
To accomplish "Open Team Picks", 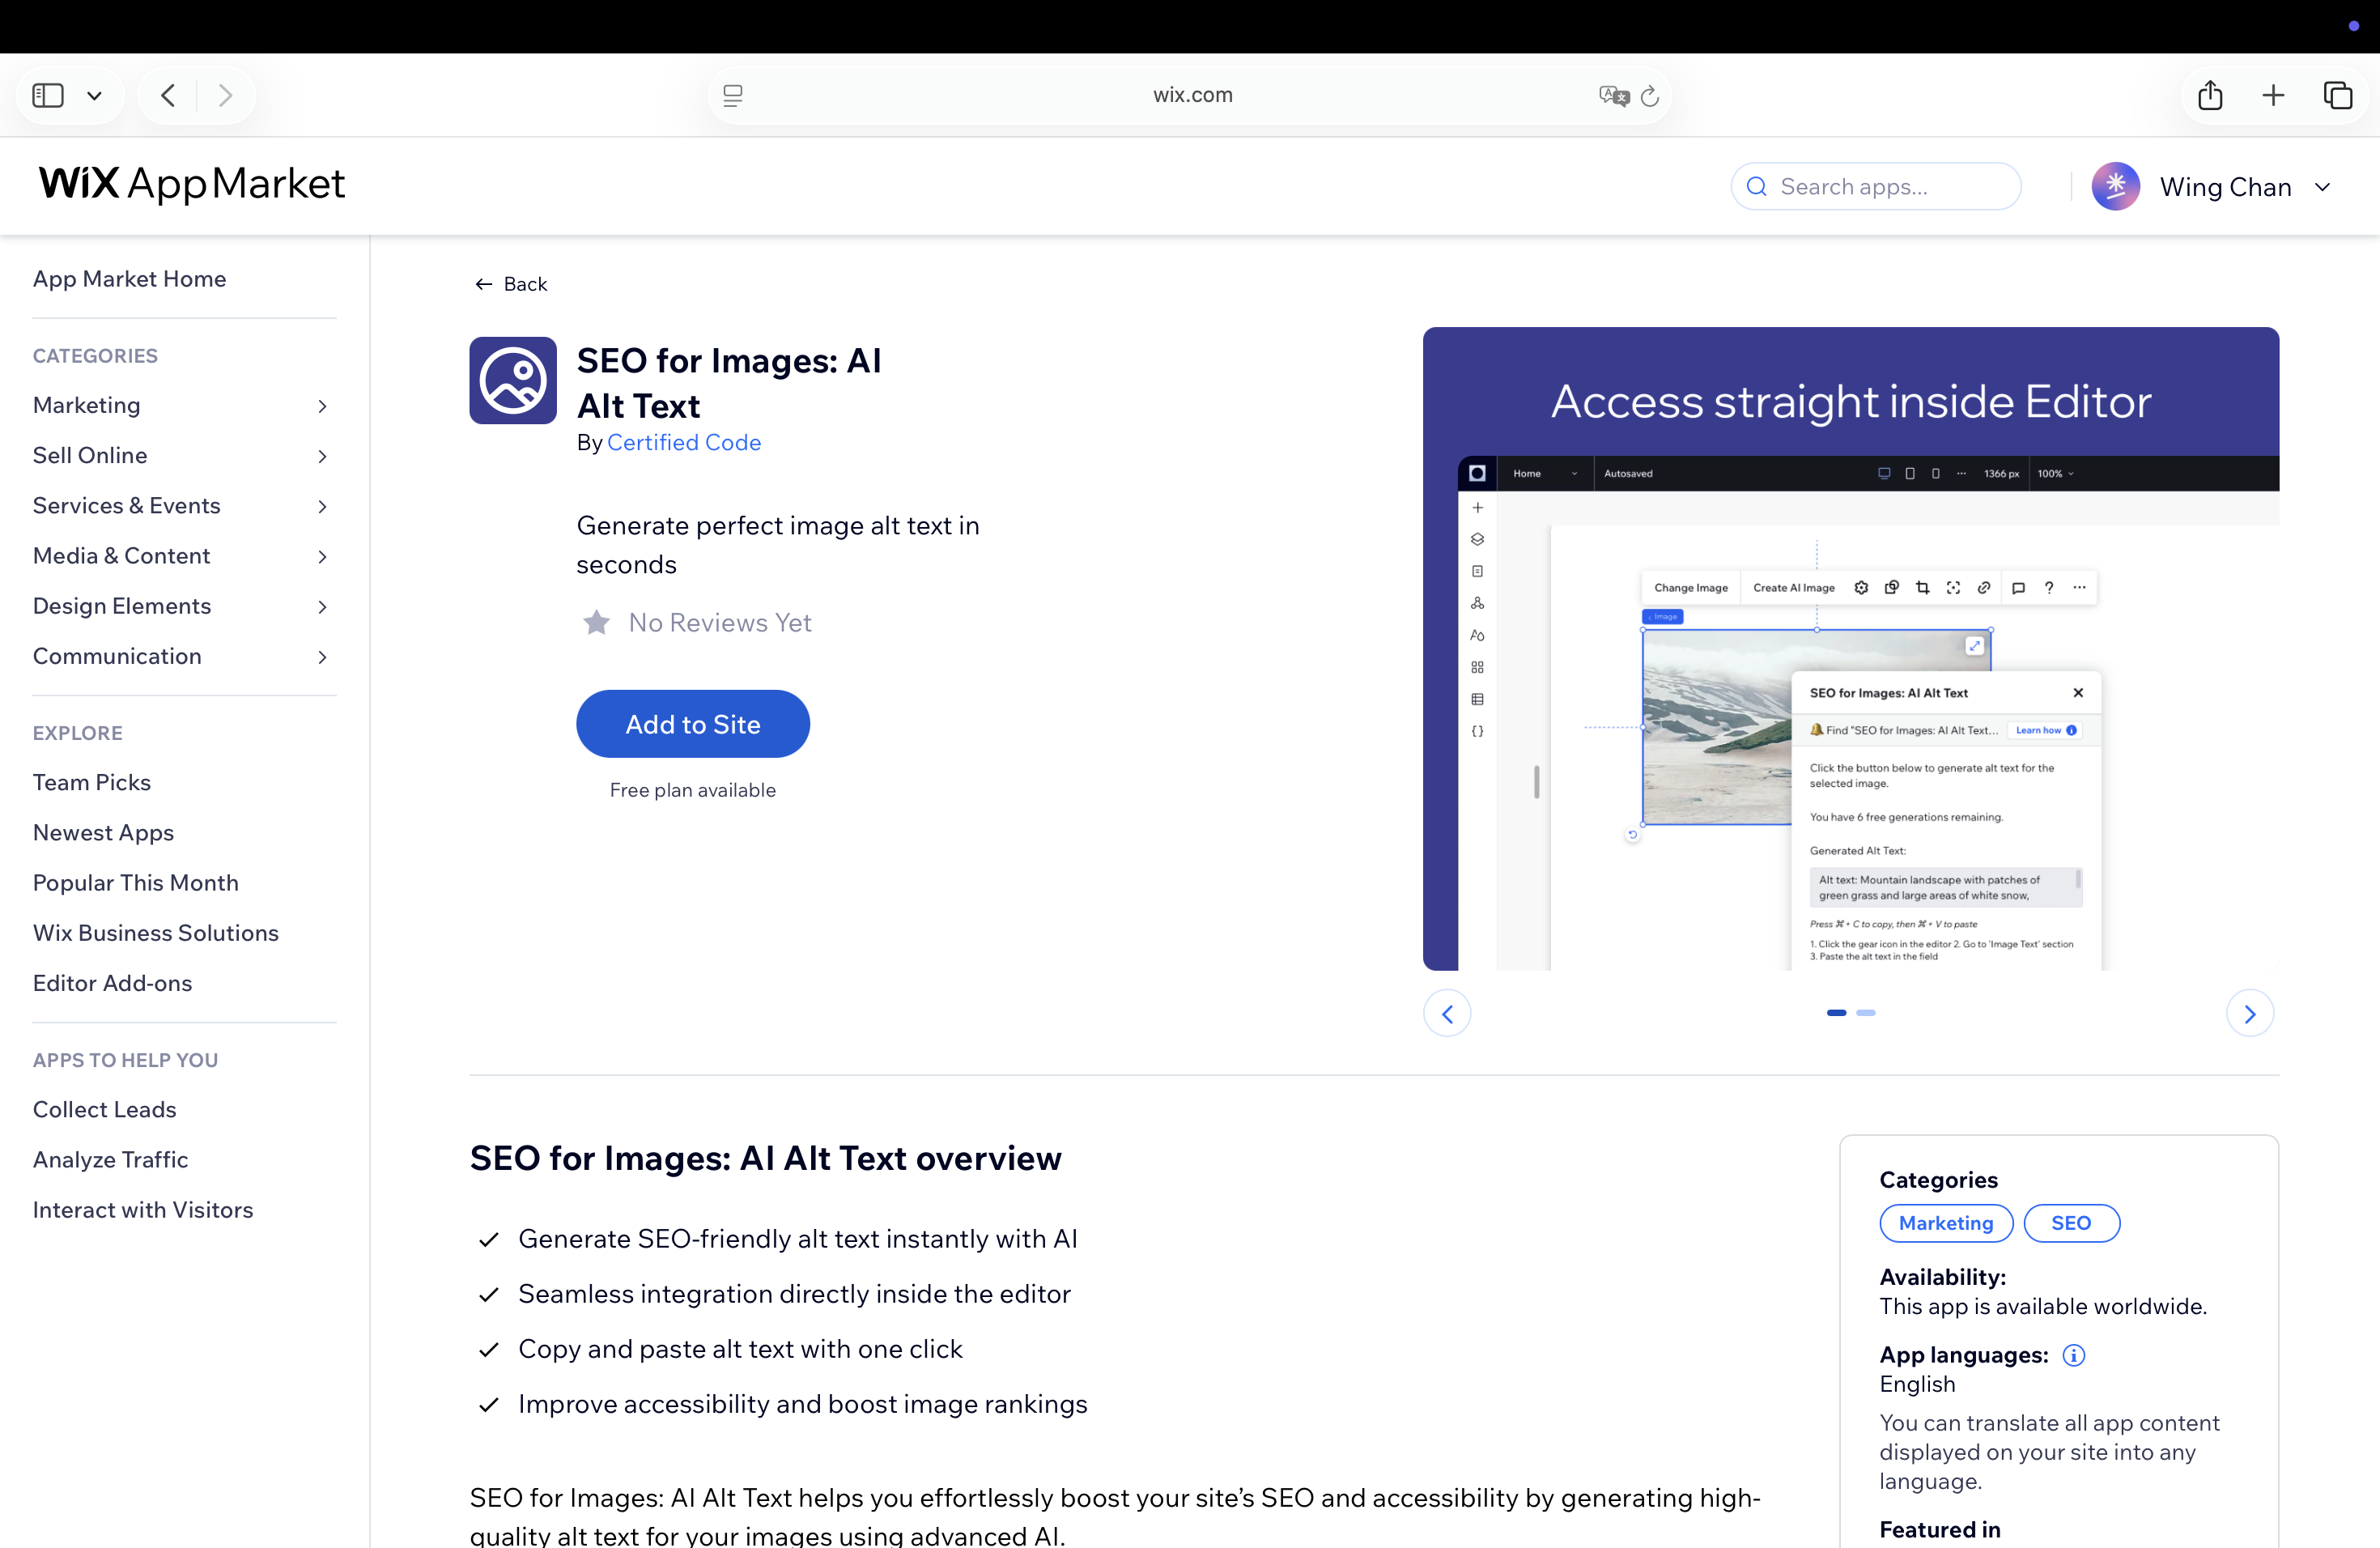I will pyautogui.click(x=92, y=782).
